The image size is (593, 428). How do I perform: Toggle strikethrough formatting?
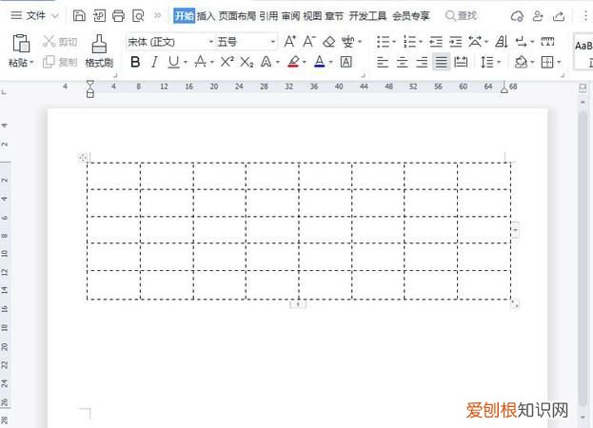200,62
